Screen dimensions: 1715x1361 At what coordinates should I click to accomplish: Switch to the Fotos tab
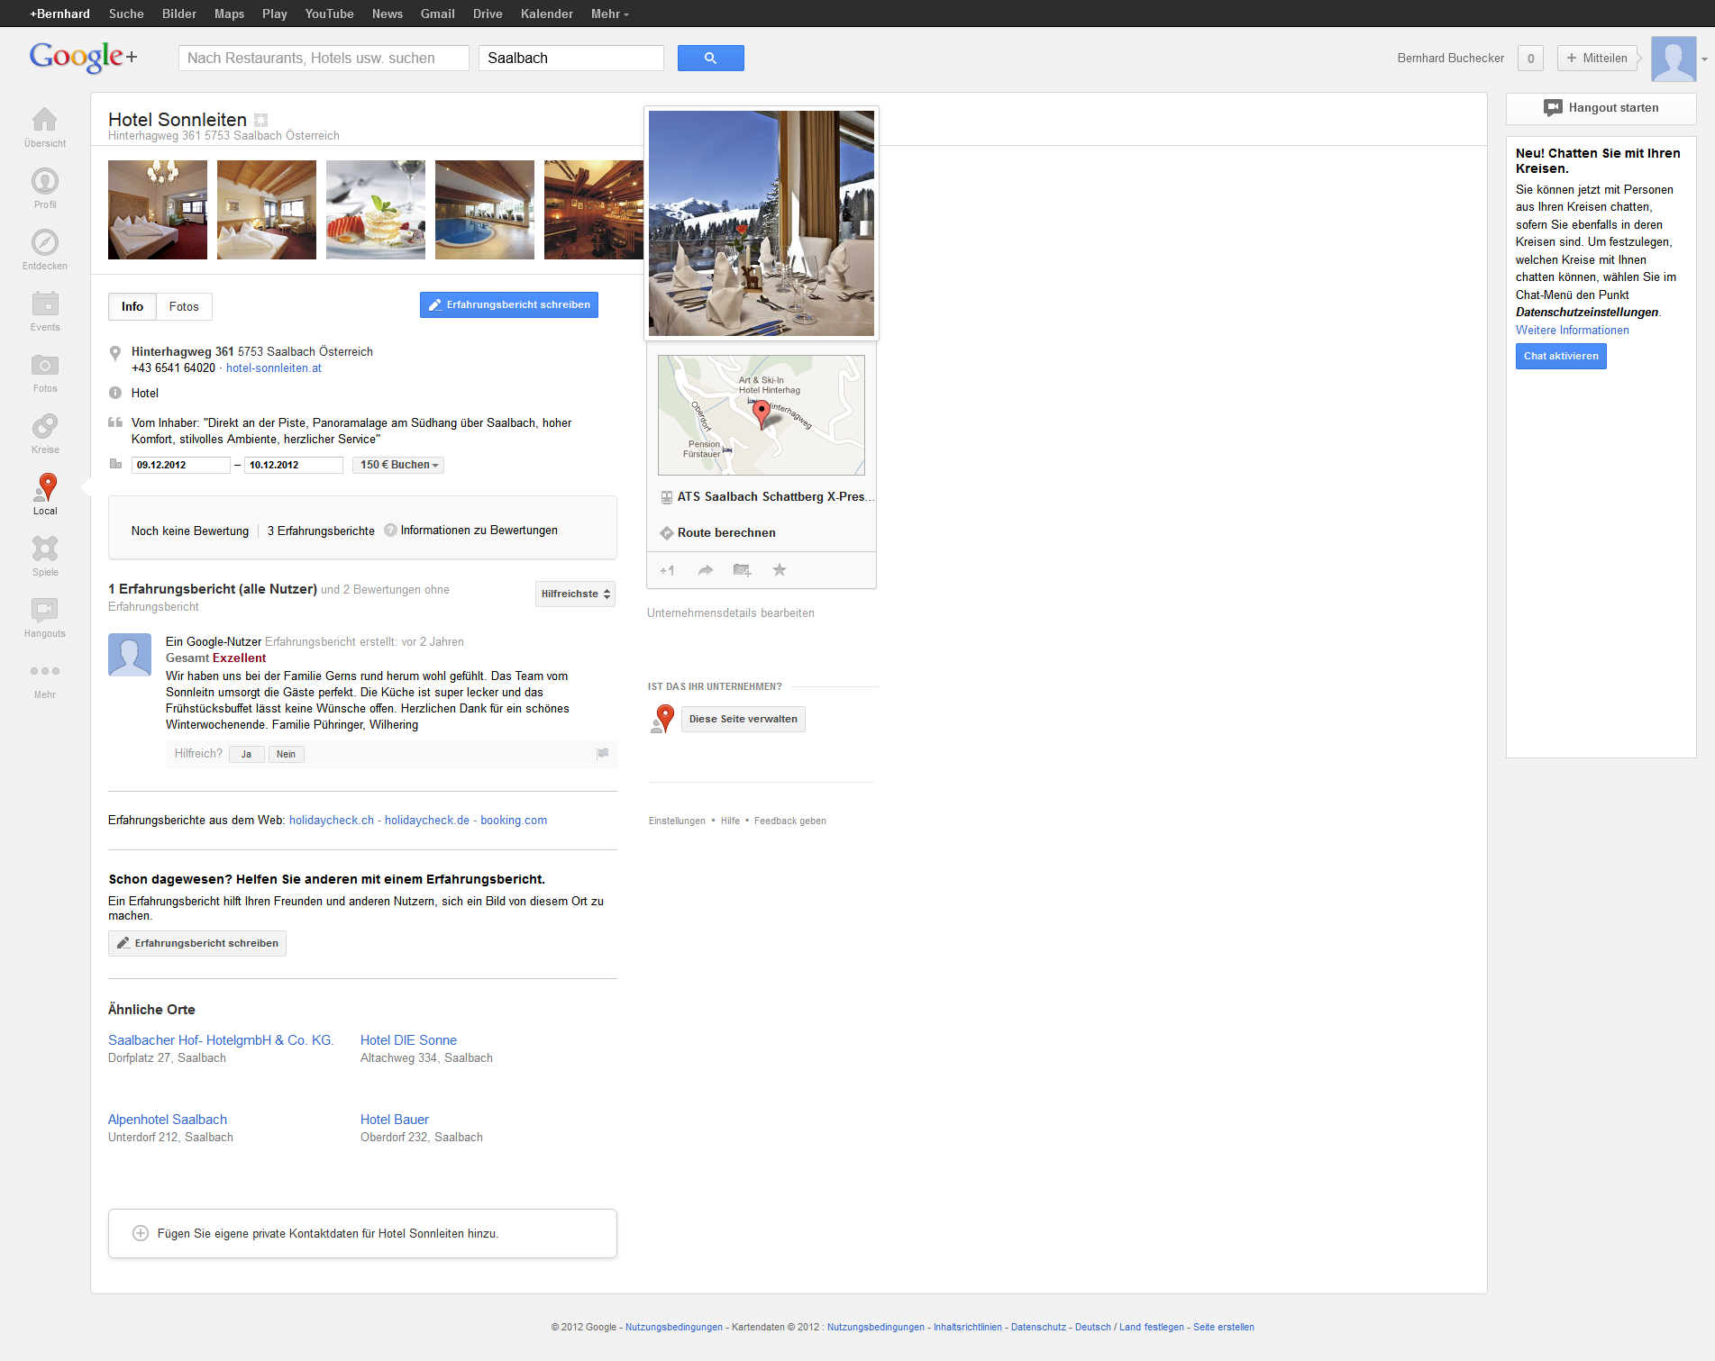[x=184, y=306]
